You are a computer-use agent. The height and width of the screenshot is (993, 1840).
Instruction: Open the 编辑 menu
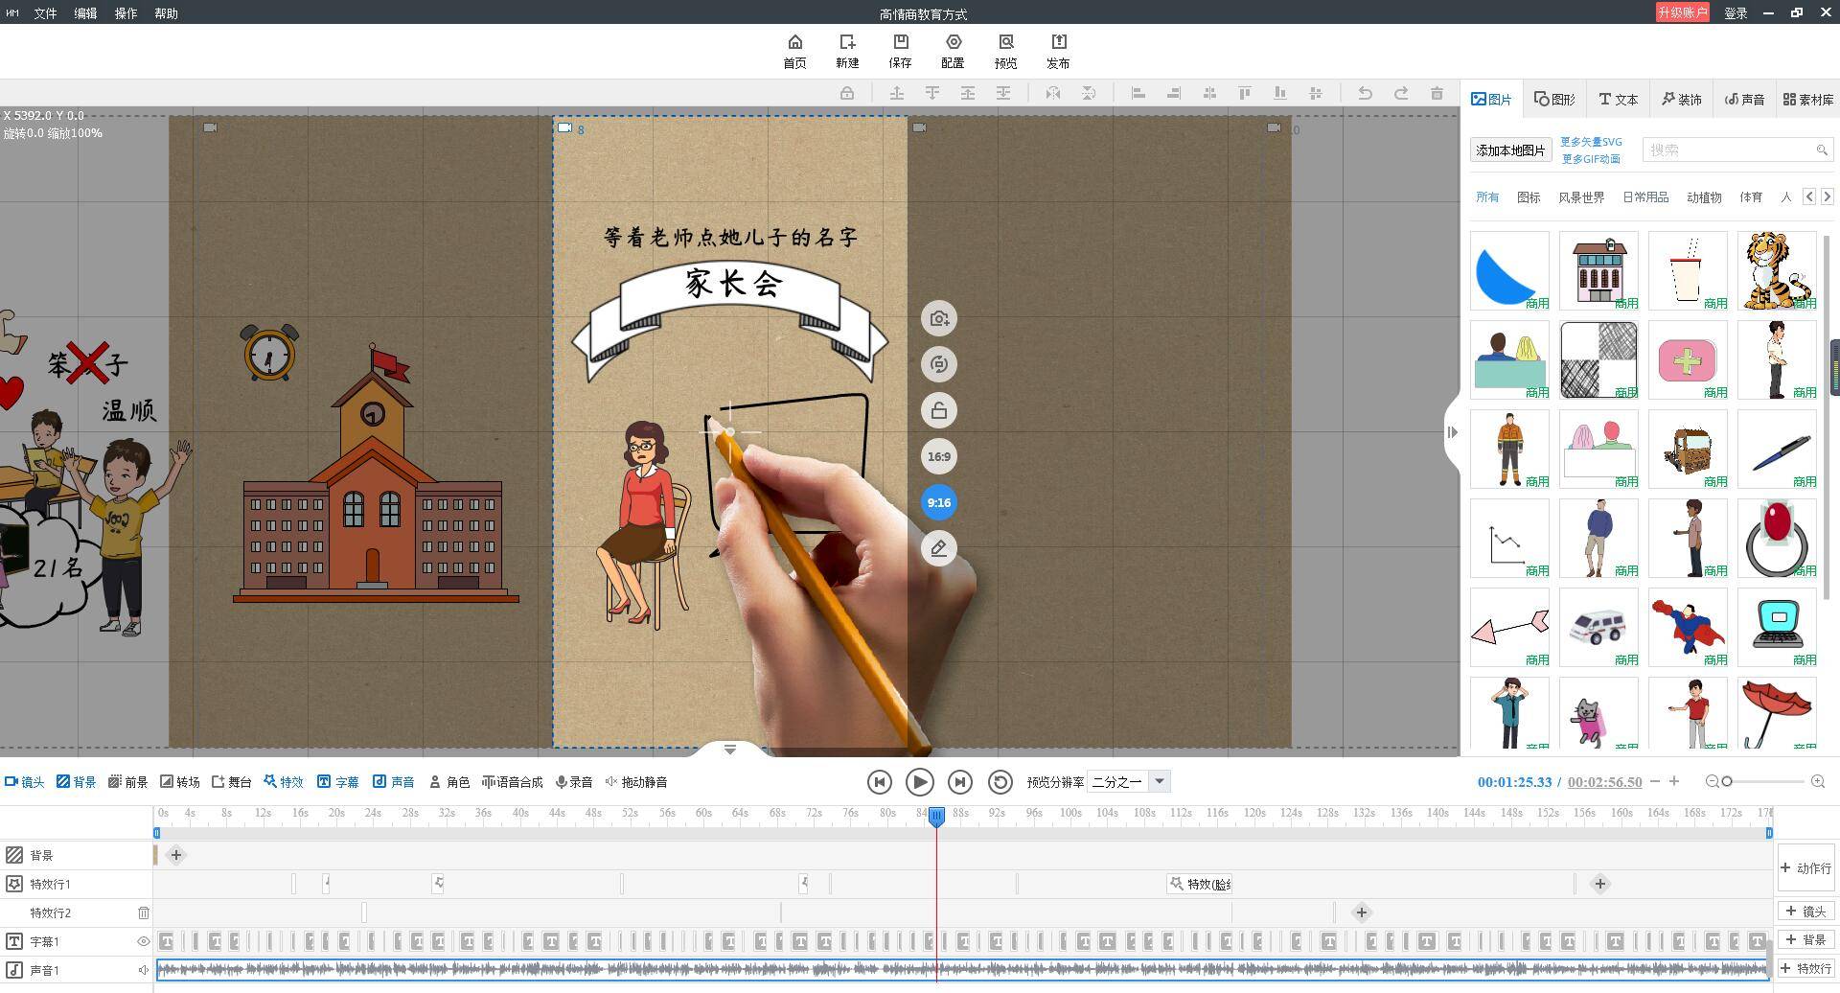[x=85, y=13]
